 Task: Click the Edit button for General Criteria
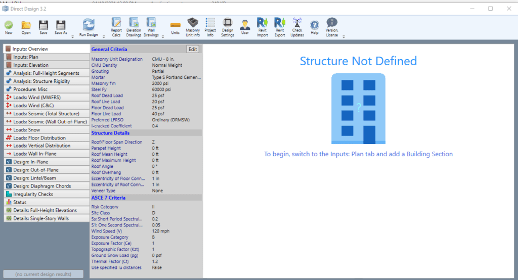click(x=193, y=49)
